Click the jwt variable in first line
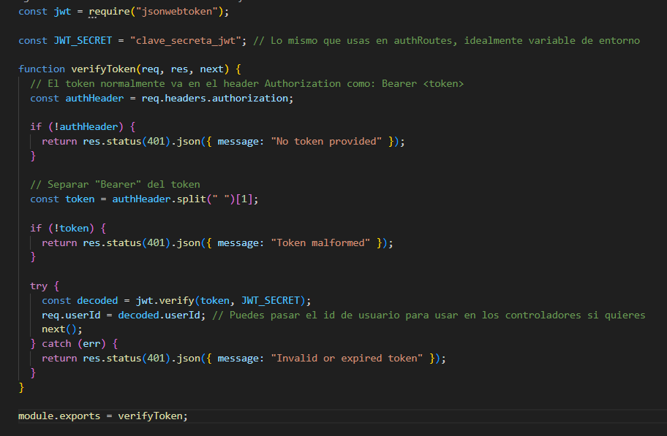The height and width of the screenshot is (436, 667). (62, 12)
